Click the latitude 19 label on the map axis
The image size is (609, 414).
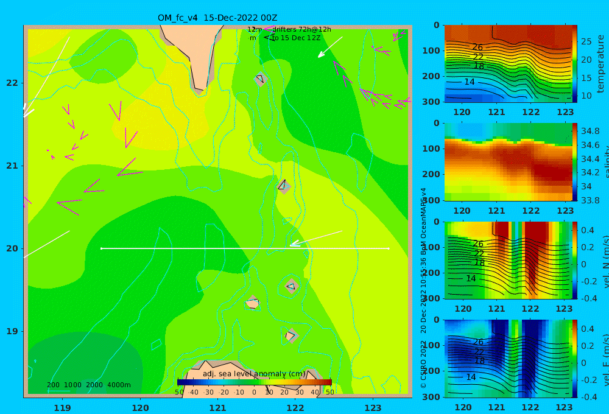pyautogui.click(x=12, y=331)
